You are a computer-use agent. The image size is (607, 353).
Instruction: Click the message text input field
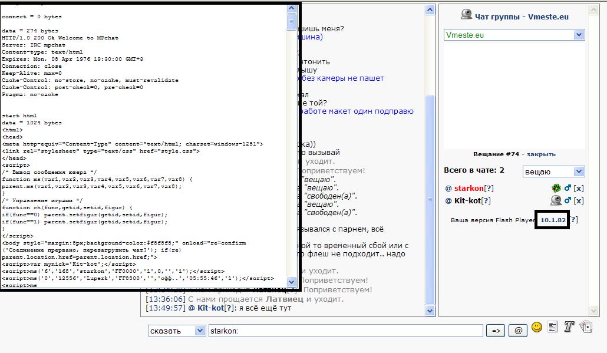(x=345, y=331)
